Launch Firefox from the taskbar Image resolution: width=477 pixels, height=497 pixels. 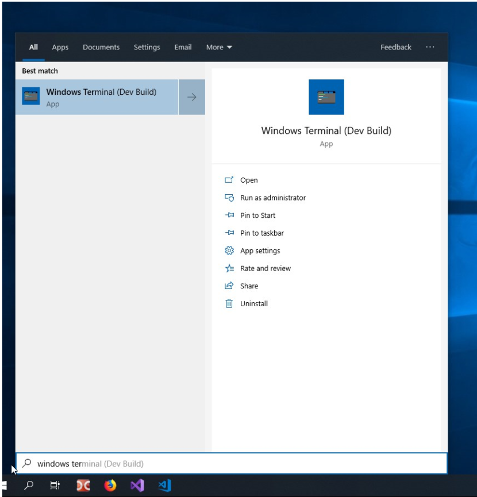[x=110, y=486]
